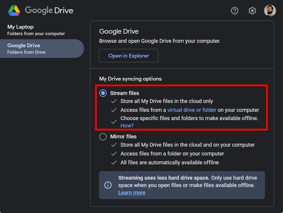
Task: Click the Google Drive logo
Action: point(14,10)
